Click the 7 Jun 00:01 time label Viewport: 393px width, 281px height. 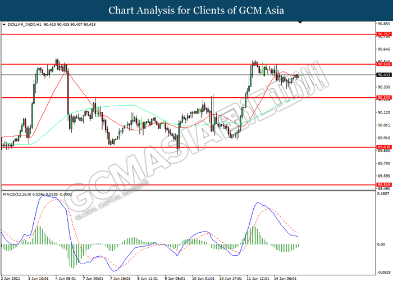[93, 279]
